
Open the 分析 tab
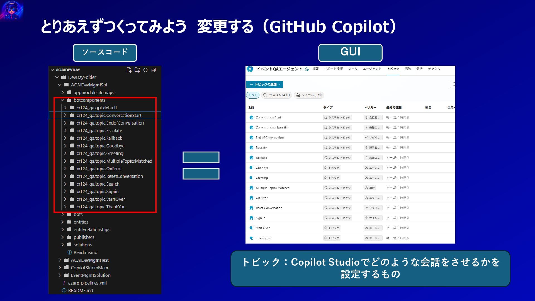[x=419, y=69]
